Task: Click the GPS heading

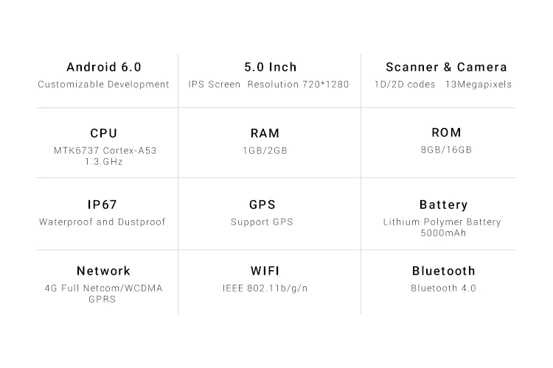Action: [x=262, y=205]
